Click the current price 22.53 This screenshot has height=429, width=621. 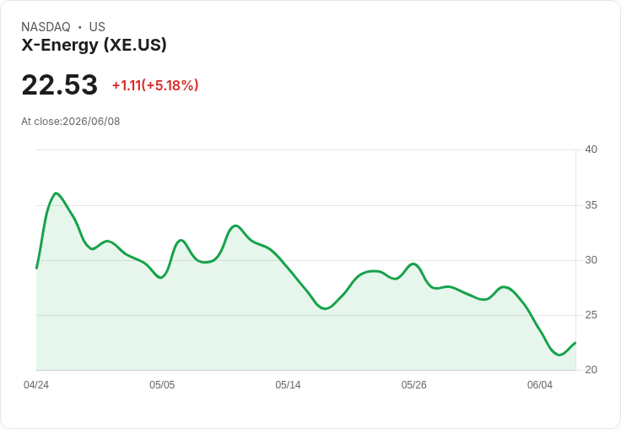click(59, 84)
